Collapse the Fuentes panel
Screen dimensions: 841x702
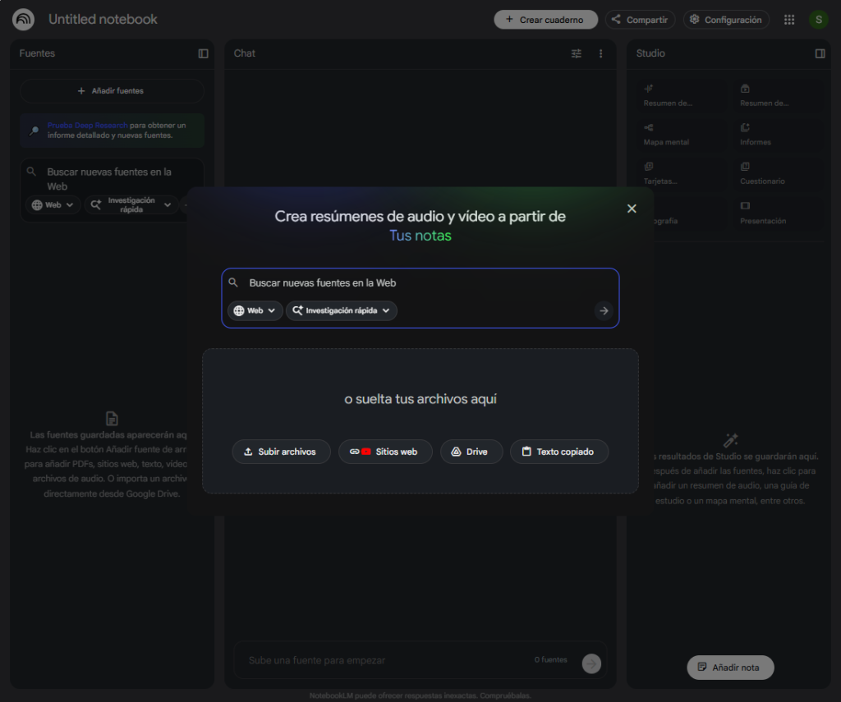[x=203, y=53]
